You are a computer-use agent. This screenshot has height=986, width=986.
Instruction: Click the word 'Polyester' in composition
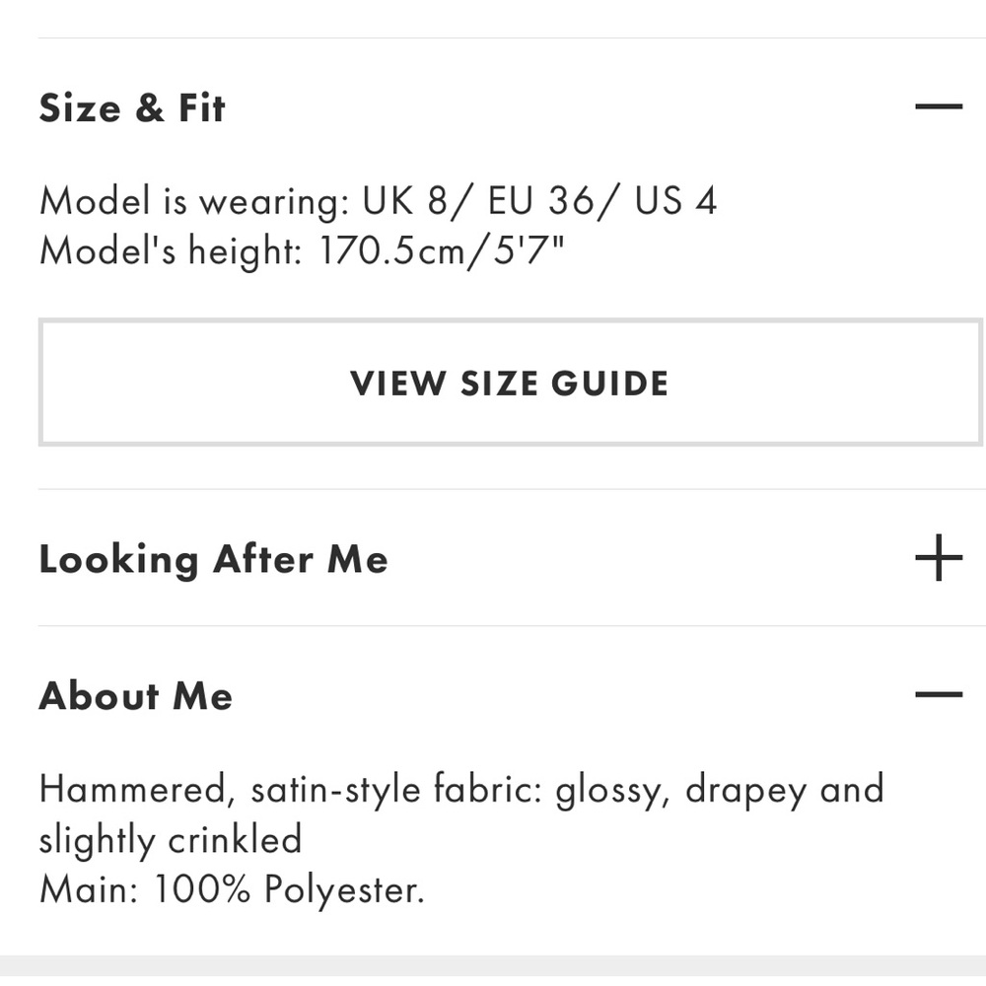(343, 889)
